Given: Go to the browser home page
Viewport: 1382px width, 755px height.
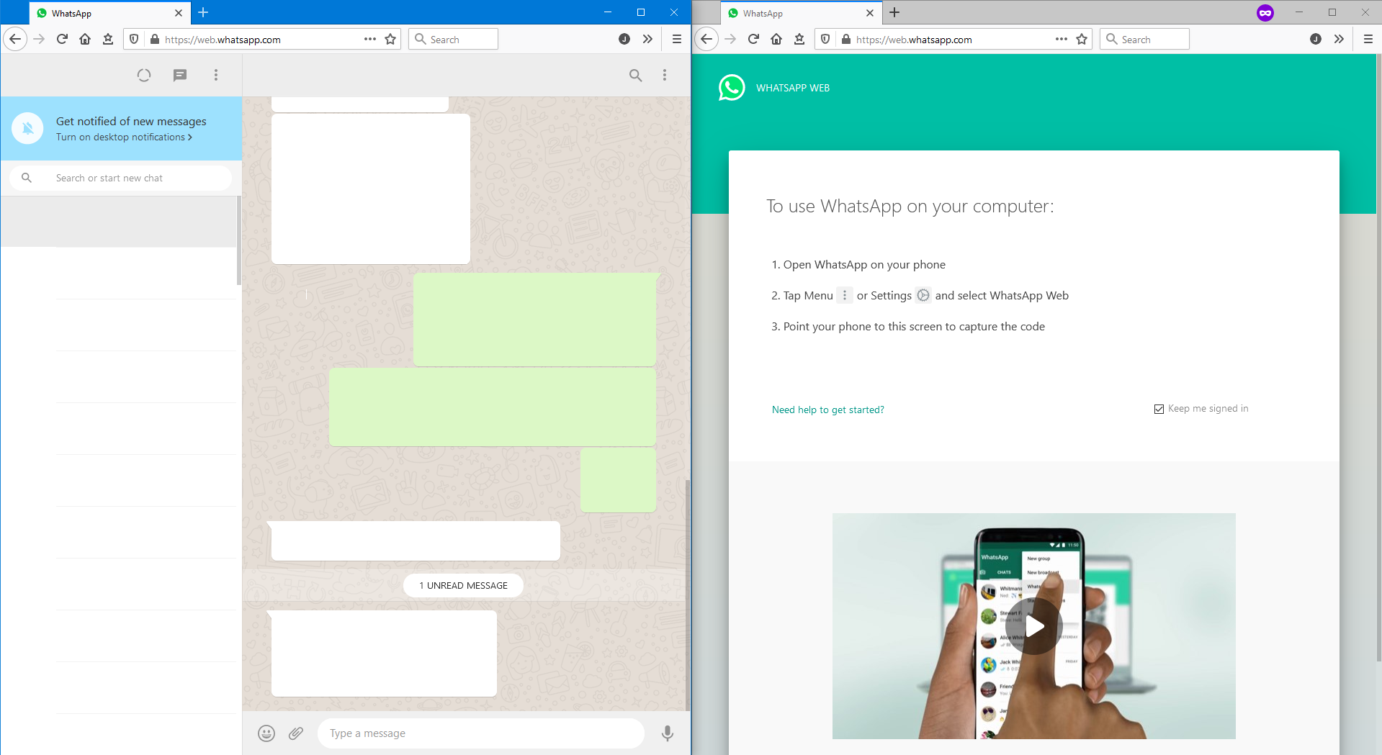Looking at the screenshot, I should [84, 39].
